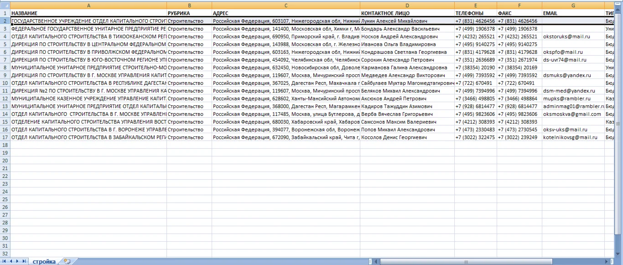Select cell with Лунин Алексей Михайлович
Image resolution: width=623 pixels, height=265 pixels.
tap(407, 21)
